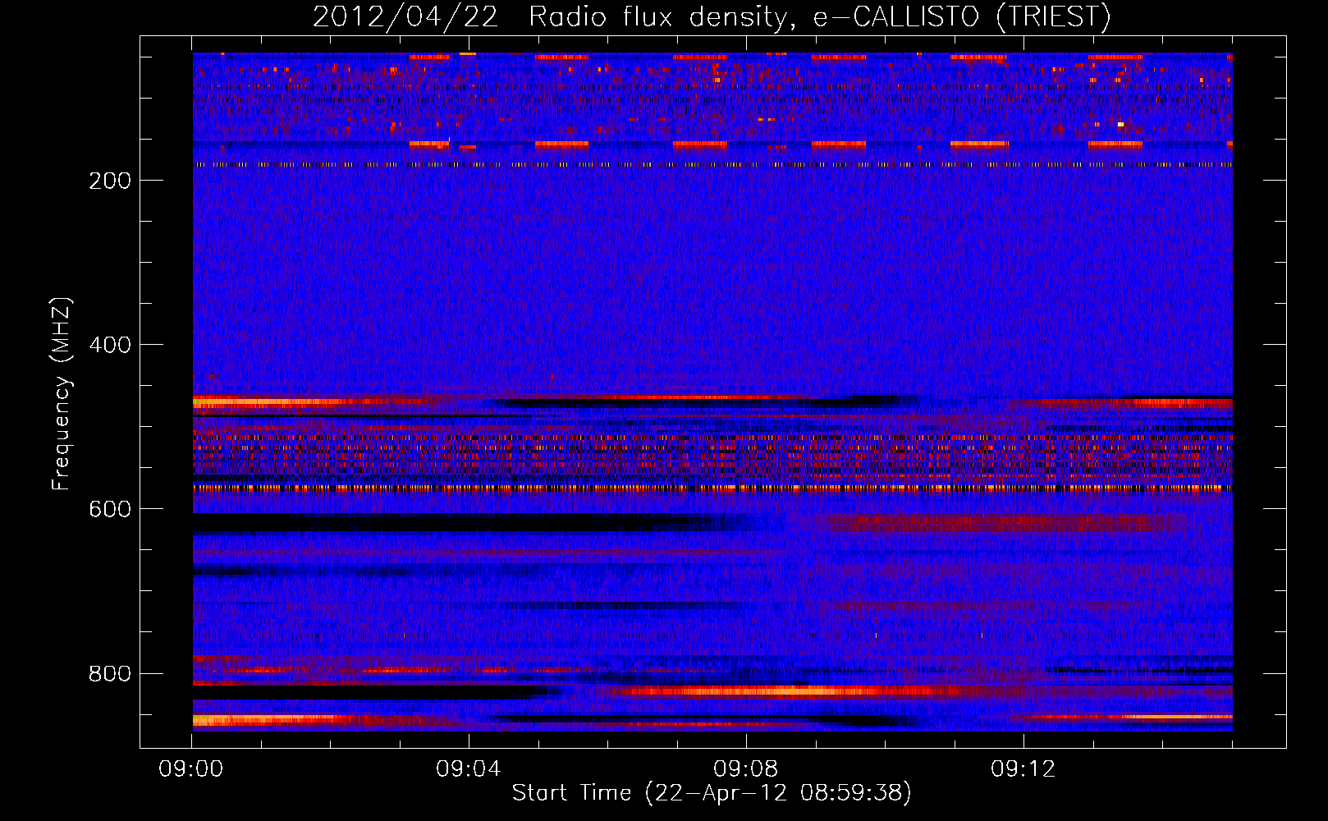The width and height of the screenshot is (1328, 821).
Task: Click the 09:00 time axis label
Action: (191, 769)
